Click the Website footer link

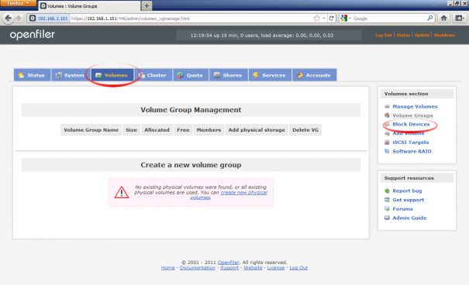pyautogui.click(x=253, y=268)
